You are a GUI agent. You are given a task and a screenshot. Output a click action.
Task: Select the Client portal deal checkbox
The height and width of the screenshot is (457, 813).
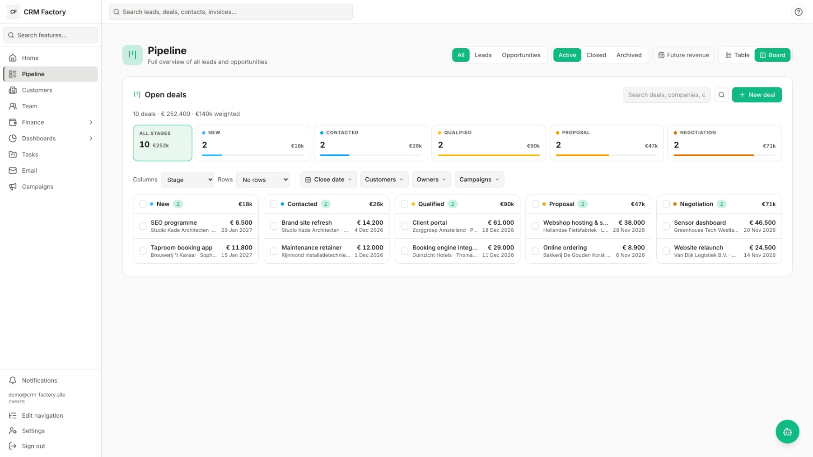click(405, 226)
